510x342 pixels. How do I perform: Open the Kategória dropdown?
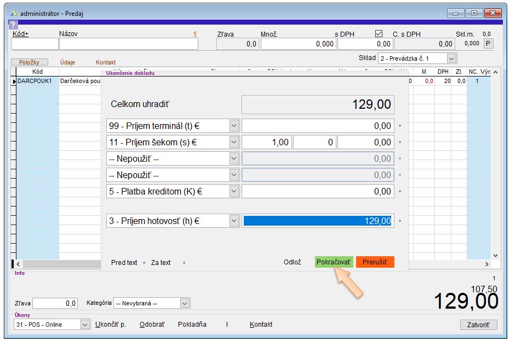185,303
